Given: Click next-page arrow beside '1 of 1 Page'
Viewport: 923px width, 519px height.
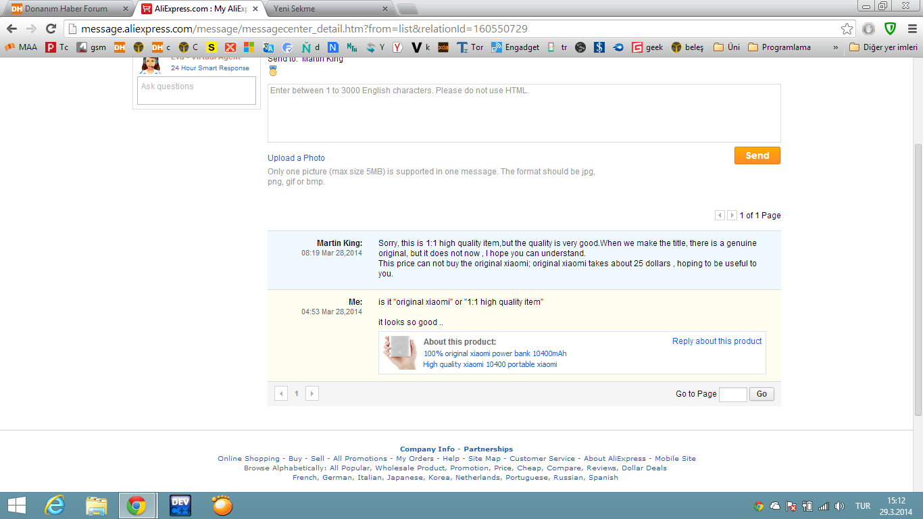Looking at the screenshot, I should tap(732, 216).
